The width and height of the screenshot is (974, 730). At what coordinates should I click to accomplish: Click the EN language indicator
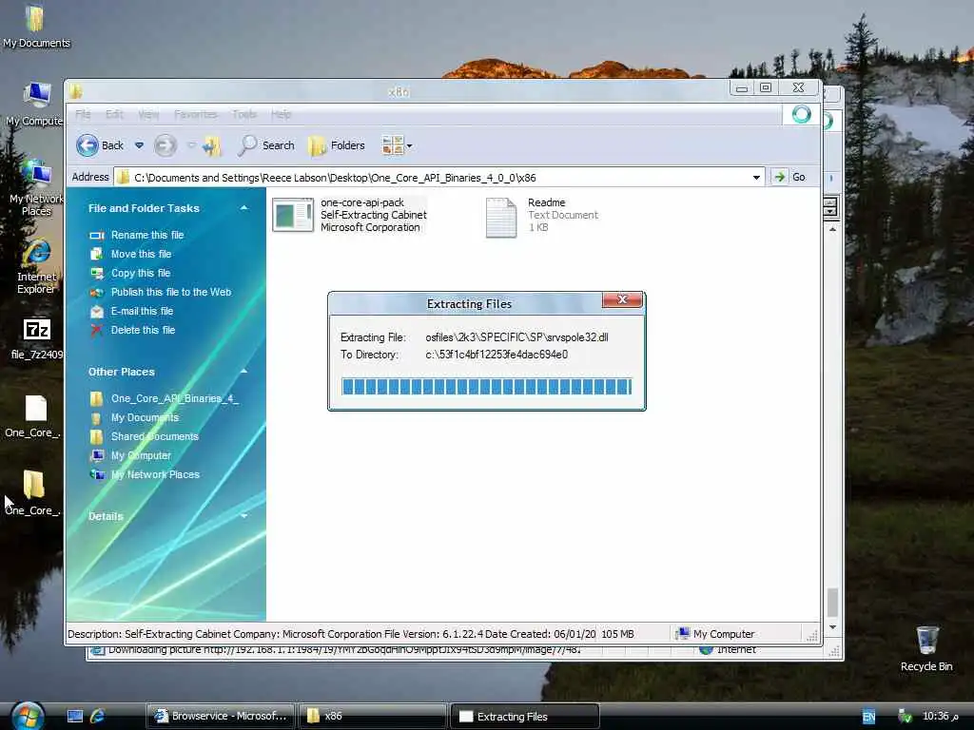tap(868, 717)
